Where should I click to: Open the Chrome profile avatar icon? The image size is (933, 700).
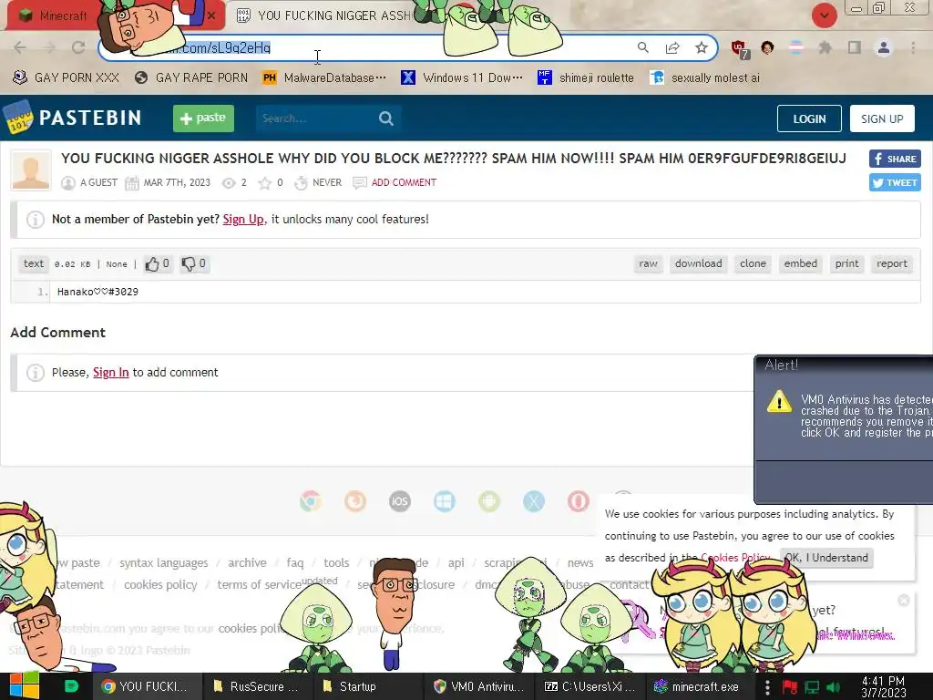tap(884, 47)
